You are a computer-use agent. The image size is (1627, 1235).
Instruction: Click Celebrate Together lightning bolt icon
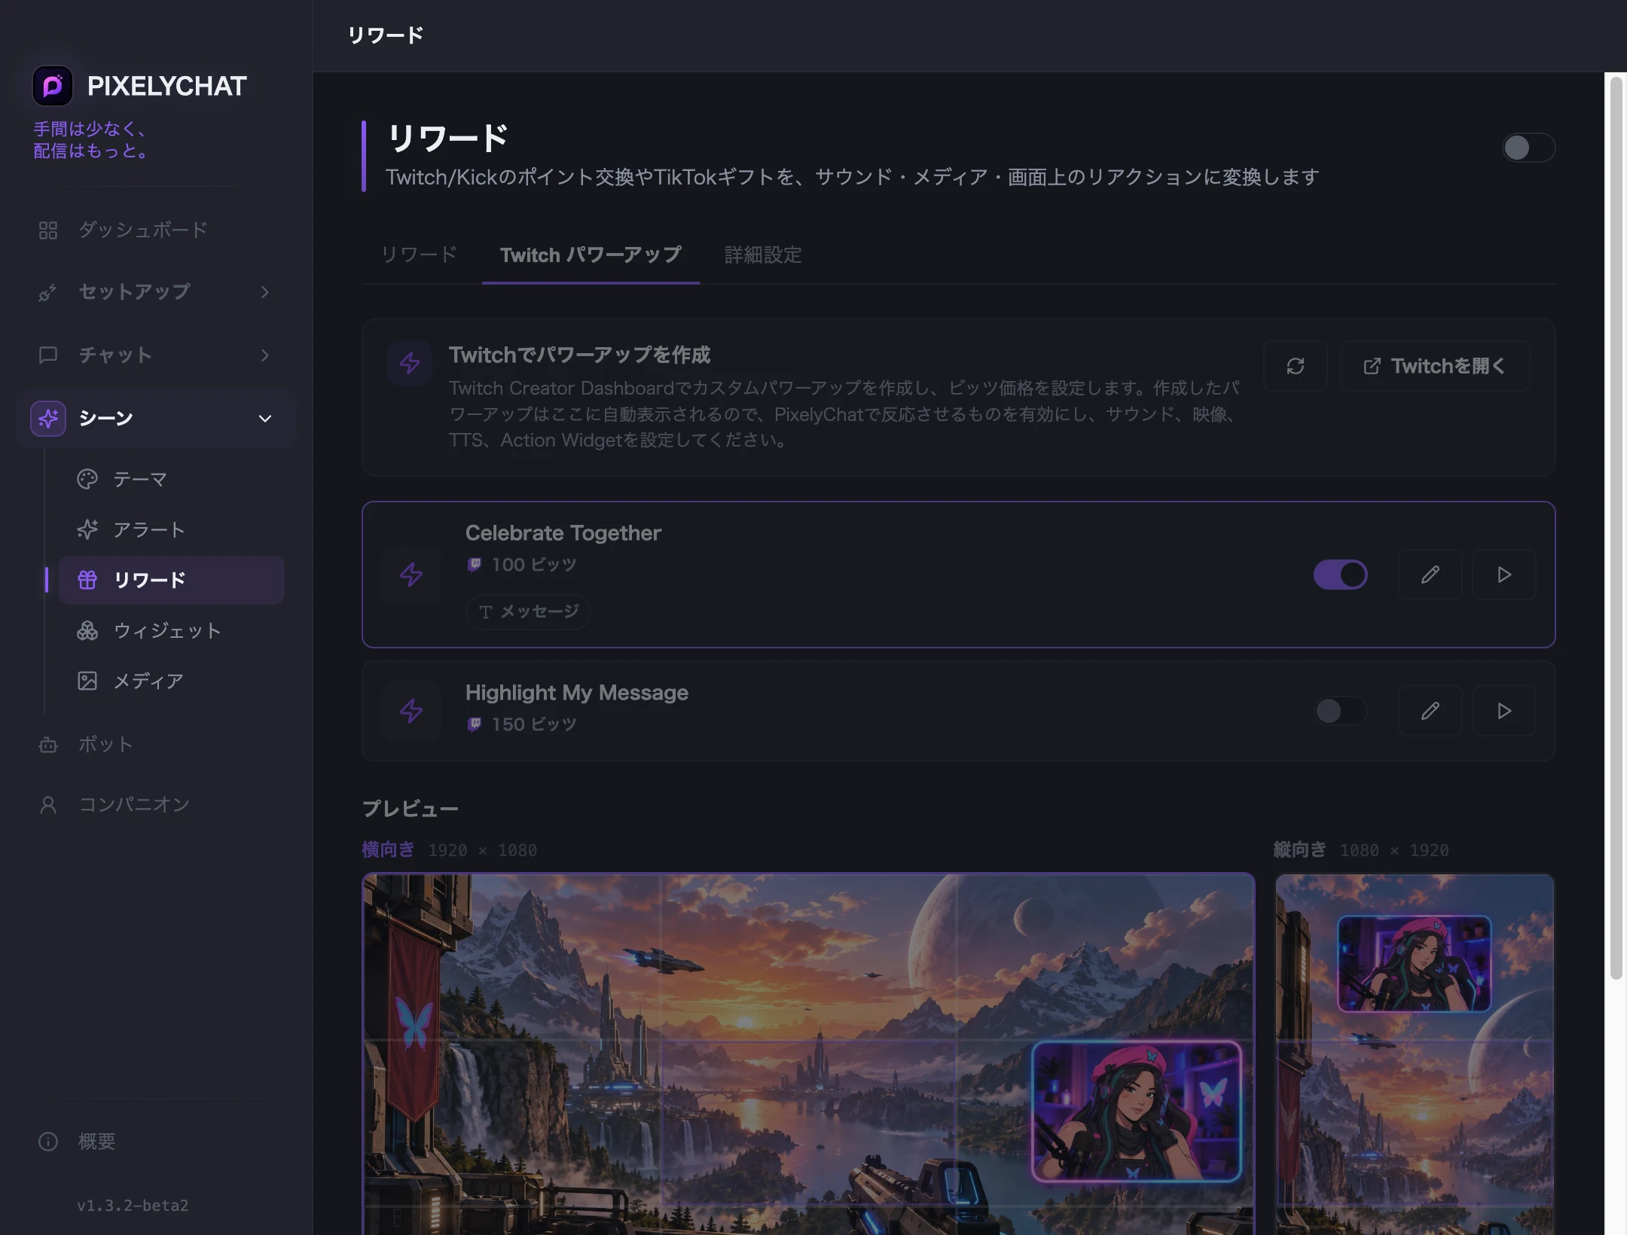click(411, 575)
